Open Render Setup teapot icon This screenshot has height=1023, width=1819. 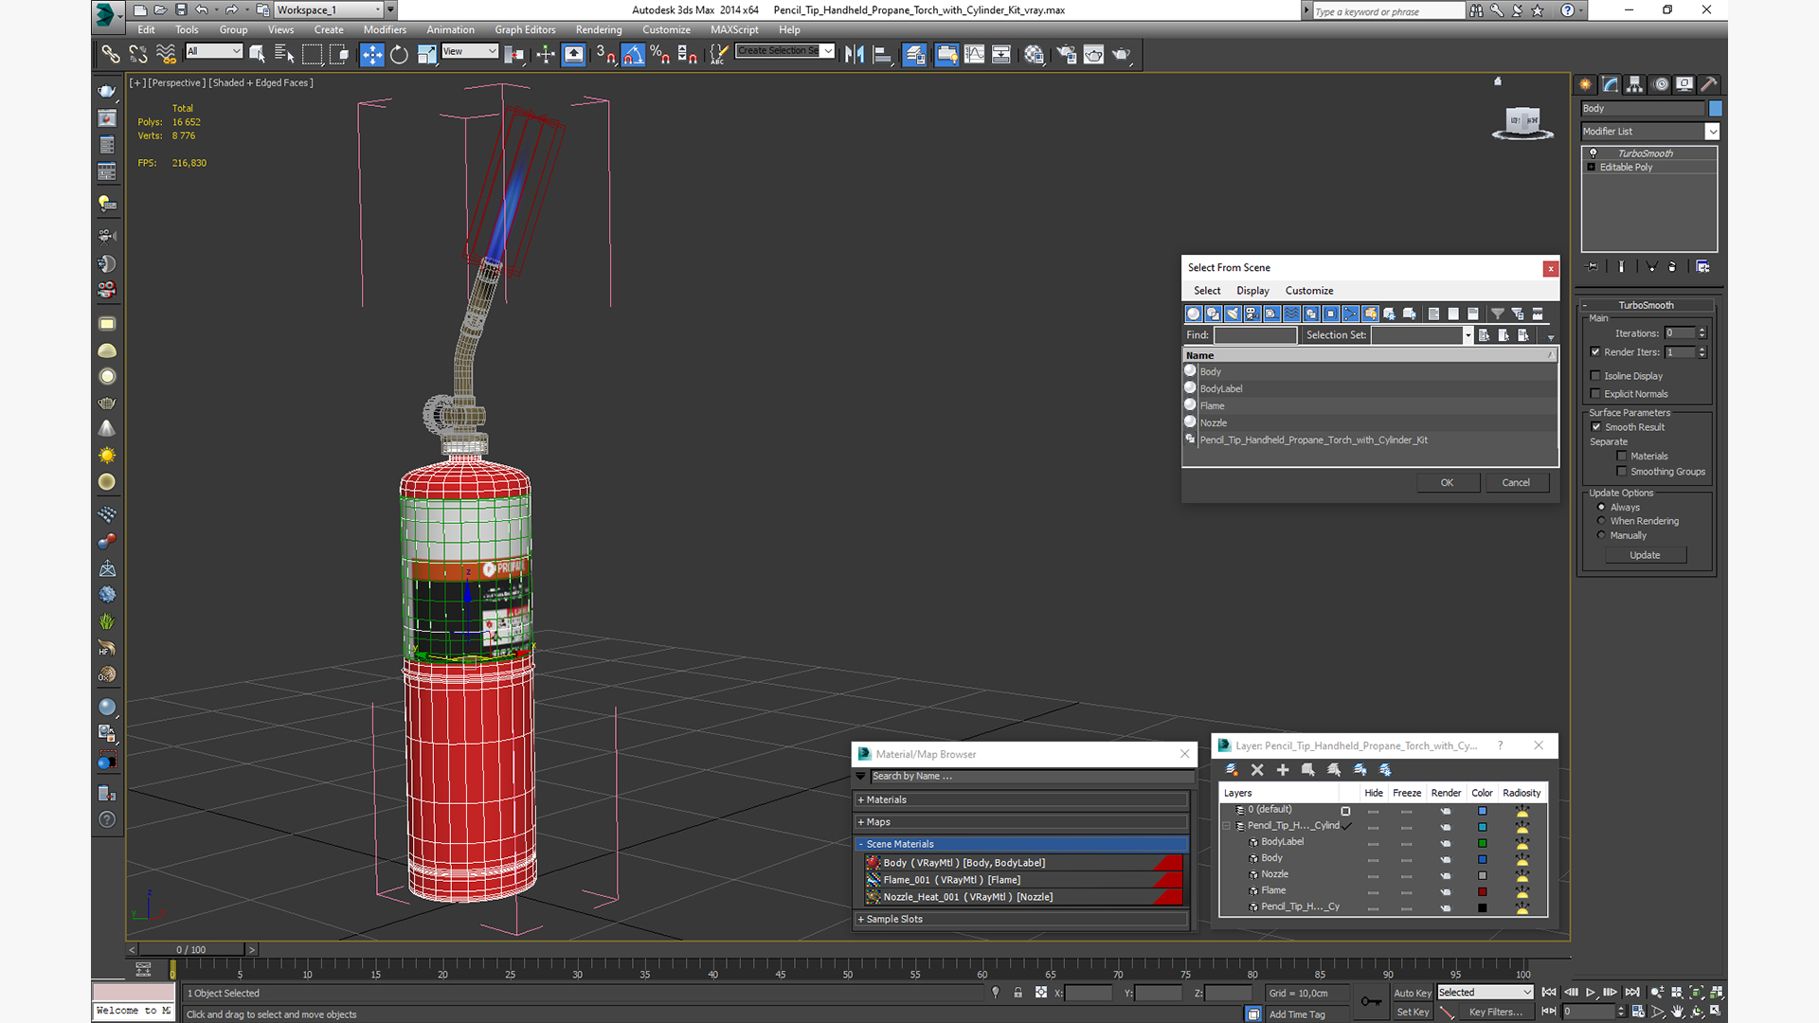pos(1067,54)
